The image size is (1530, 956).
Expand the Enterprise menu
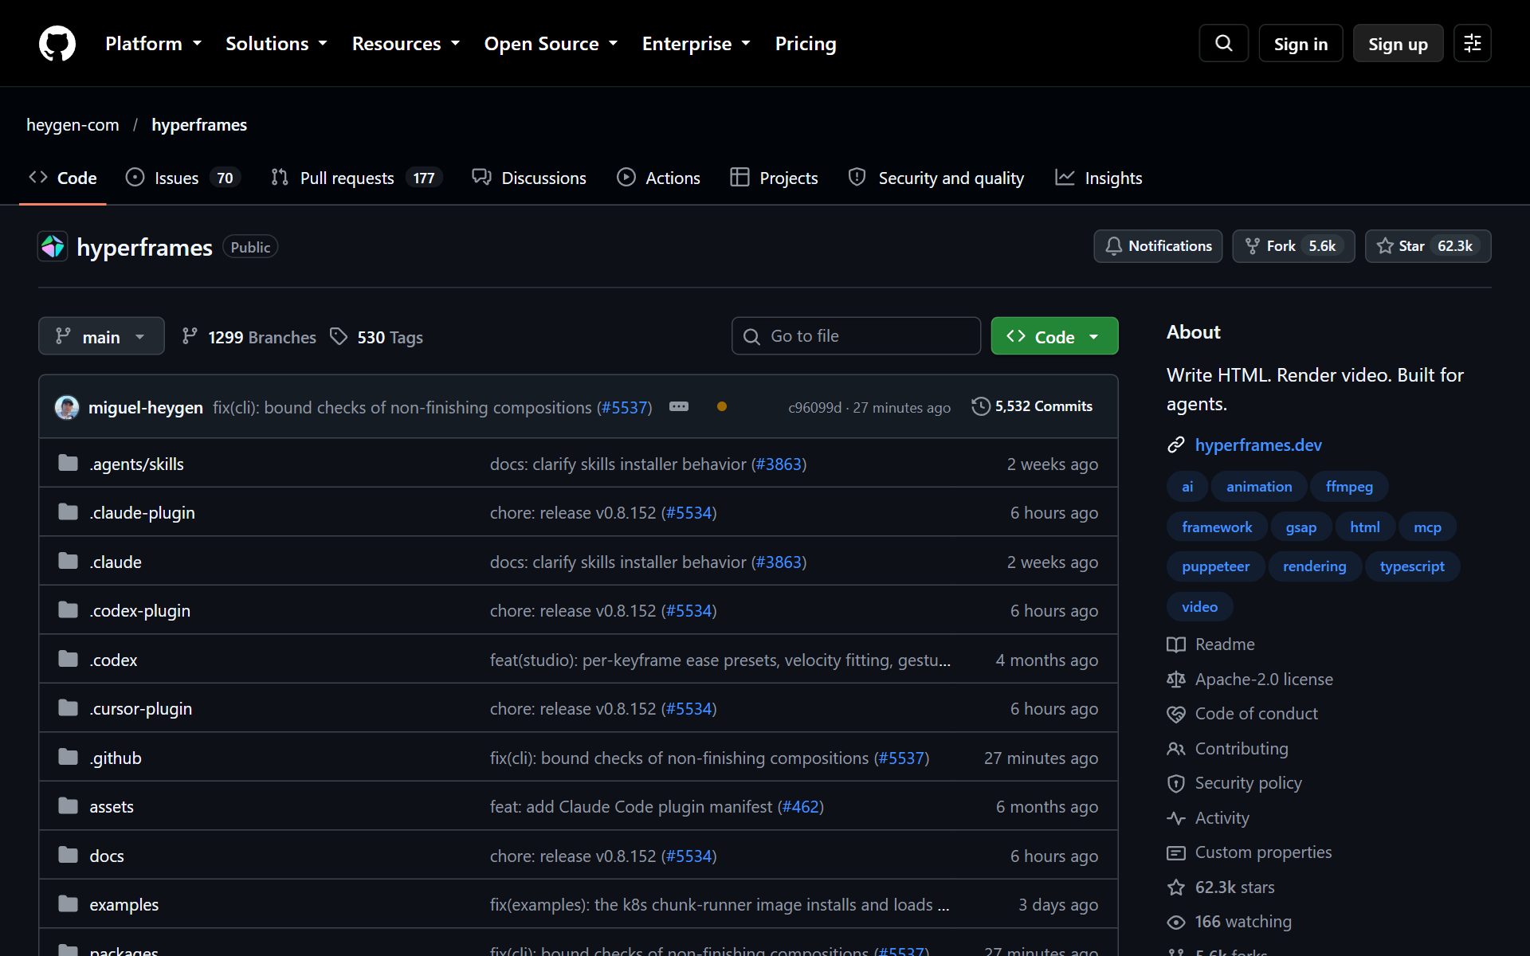pyautogui.click(x=696, y=44)
